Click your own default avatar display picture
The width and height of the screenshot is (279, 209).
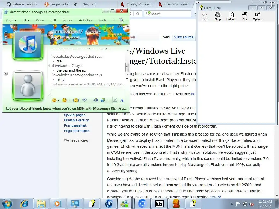click(28, 86)
